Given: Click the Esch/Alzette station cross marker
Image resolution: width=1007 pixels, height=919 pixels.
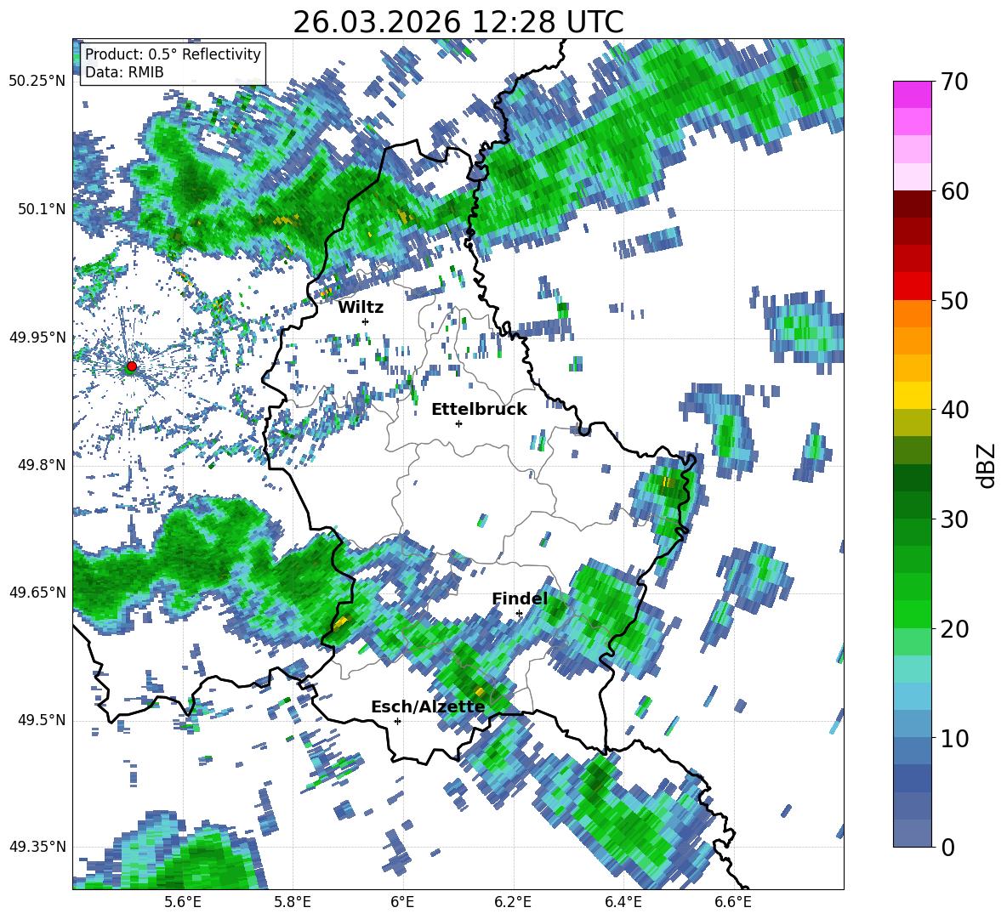Looking at the screenshot, I should coord(397,721).
